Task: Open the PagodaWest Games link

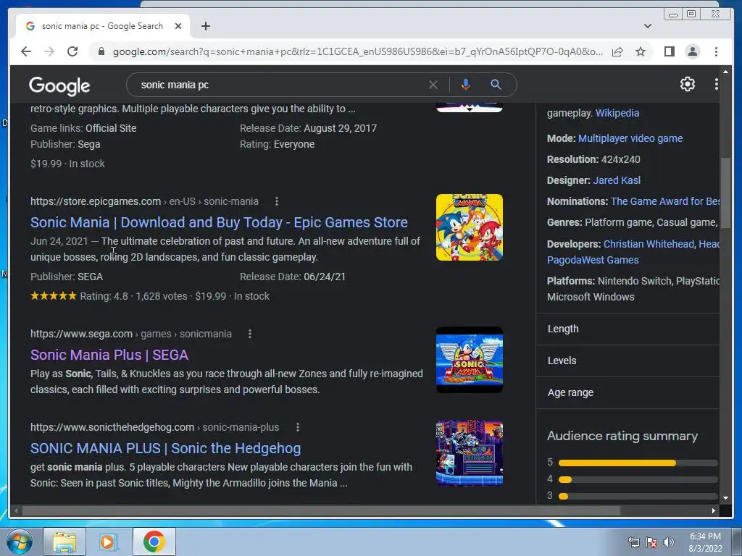Action: click(x=593, y=260)
